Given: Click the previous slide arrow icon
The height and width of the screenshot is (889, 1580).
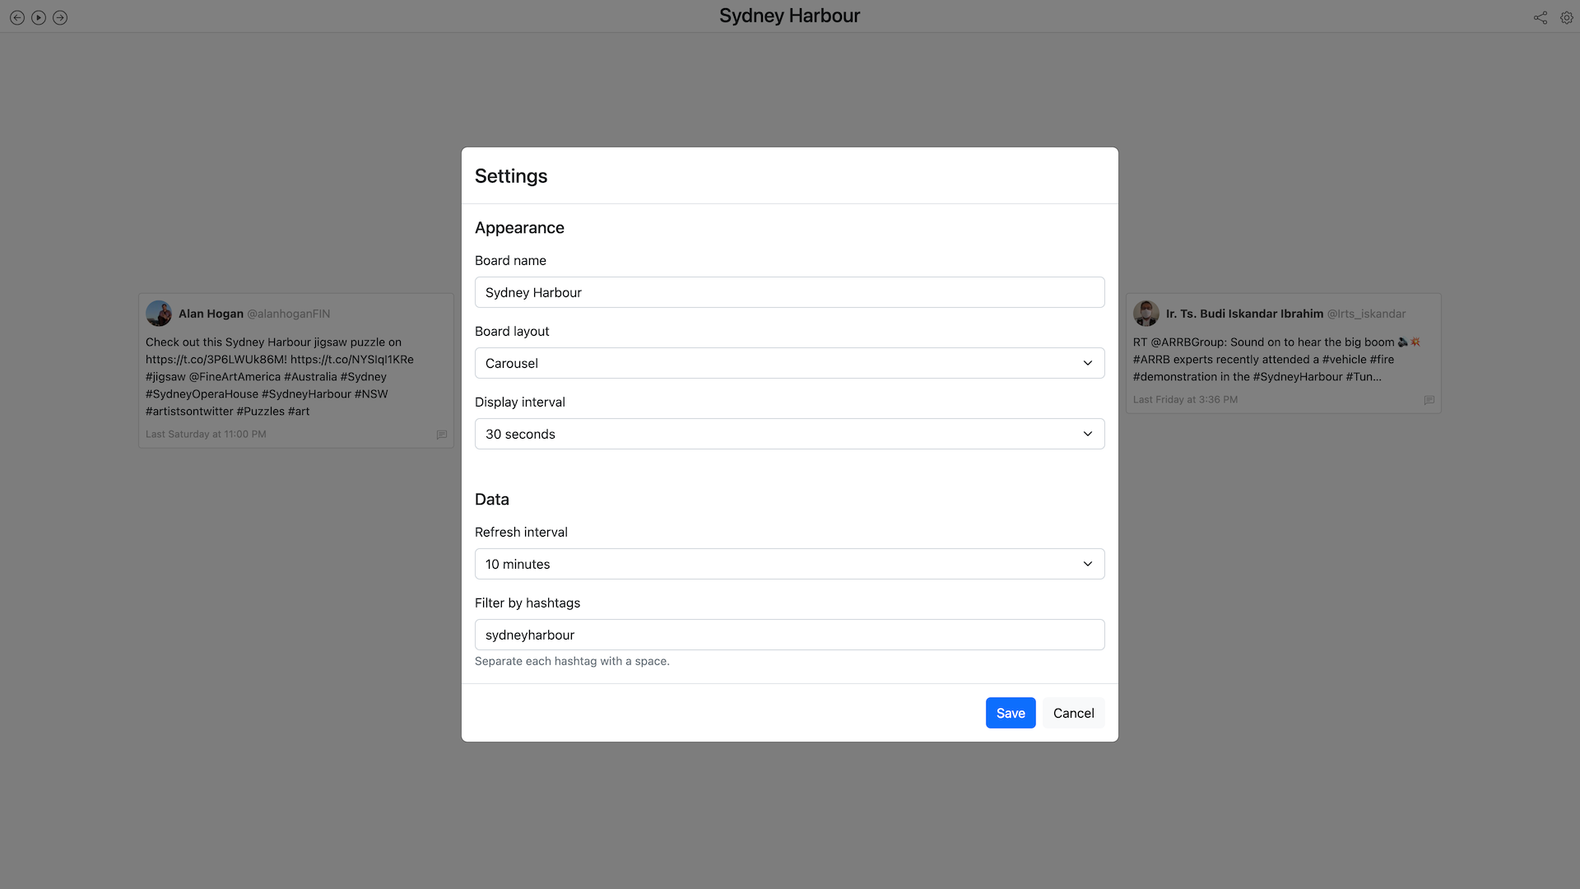Looking at the screenshot, I should (17, 17).
